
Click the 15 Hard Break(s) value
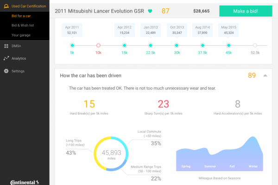coord(89,104)
